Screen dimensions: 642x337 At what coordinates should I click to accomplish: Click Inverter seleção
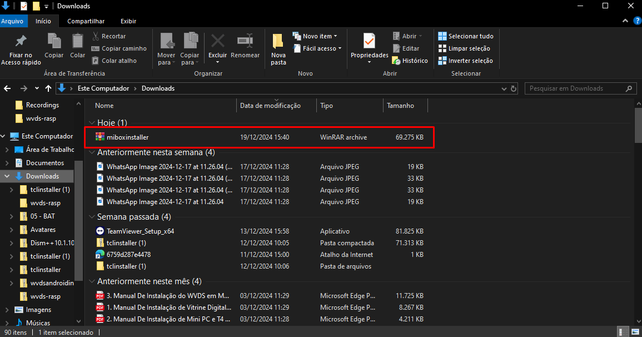pyautogui.click(x=466, y=61)
